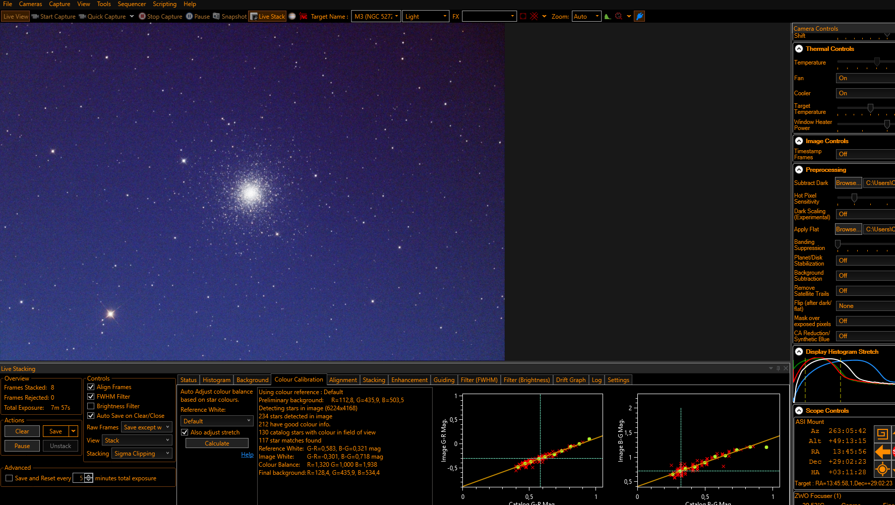The width and height of the screenshot is (895, 505).
Task: Toggle Auto Save on Clear/Close checkbox
Action: (91, 416)
